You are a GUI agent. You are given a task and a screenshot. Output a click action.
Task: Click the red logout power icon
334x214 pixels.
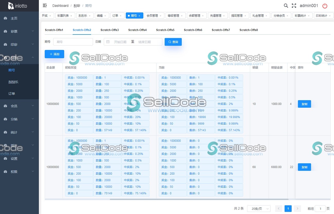coord(324,5)
